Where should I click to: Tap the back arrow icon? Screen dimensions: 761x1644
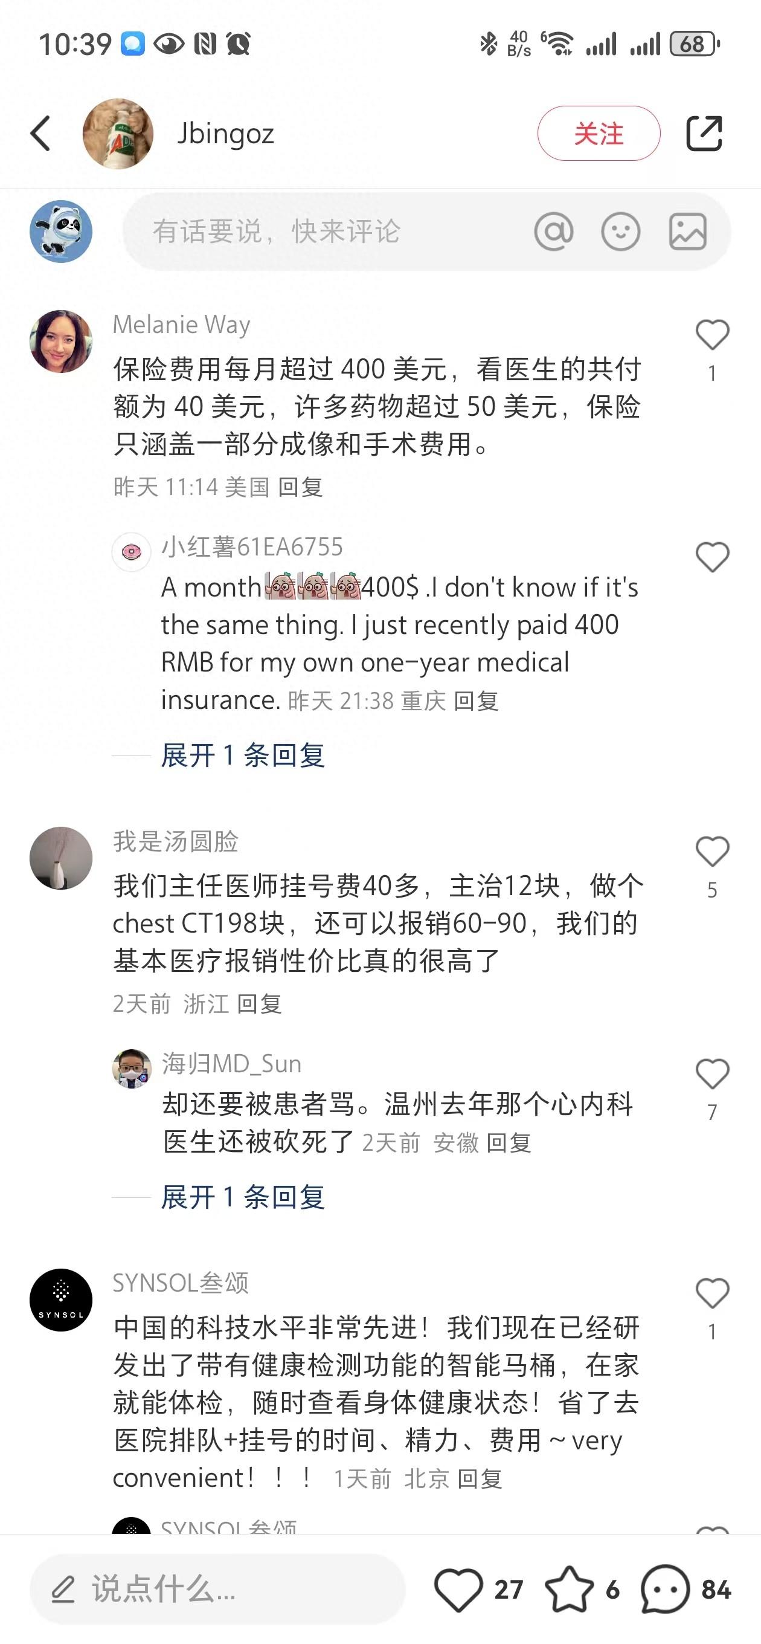click(40, 134)
